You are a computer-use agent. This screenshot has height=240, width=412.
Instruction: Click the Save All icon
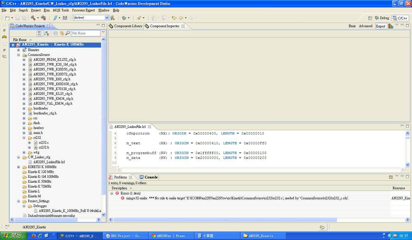click(24, 18)
